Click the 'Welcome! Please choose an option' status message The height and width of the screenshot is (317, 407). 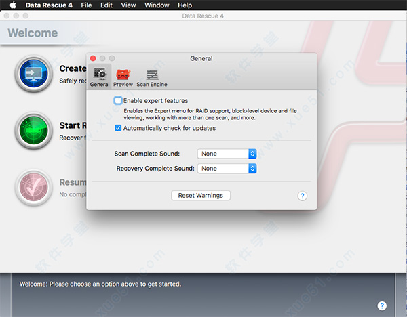[x=100, y=284]
